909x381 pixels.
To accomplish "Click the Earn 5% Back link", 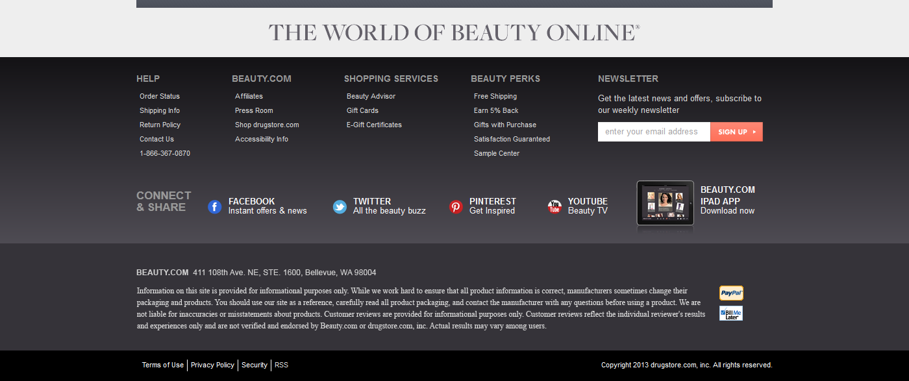I will [x=496, y=110].
